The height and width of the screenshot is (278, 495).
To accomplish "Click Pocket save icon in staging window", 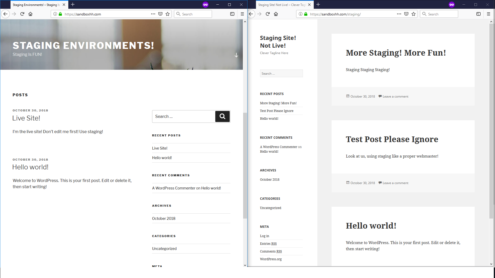I will point(406,14).
